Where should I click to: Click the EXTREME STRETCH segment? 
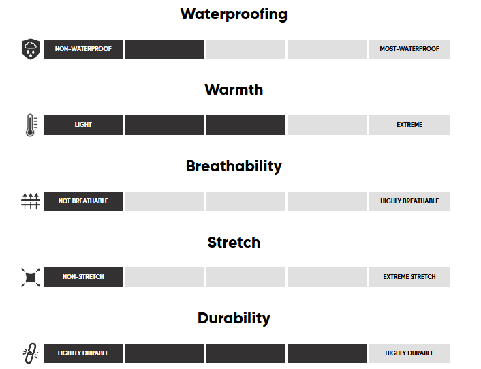point(409,277)
